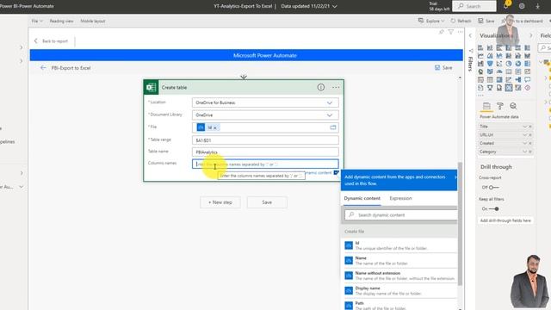
Task: Open the file picker folder icon
Action: (x=333, y=127)
